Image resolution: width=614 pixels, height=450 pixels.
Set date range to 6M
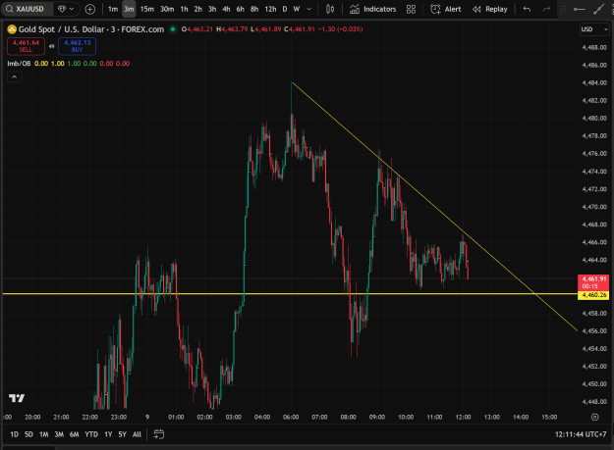tap(75, 434)
